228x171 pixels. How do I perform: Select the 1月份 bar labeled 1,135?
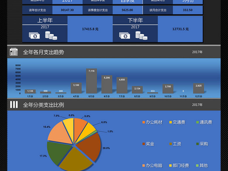tap(30, 91)
